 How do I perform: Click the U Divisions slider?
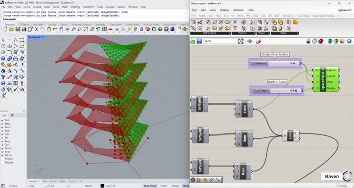tap(275, 63)
